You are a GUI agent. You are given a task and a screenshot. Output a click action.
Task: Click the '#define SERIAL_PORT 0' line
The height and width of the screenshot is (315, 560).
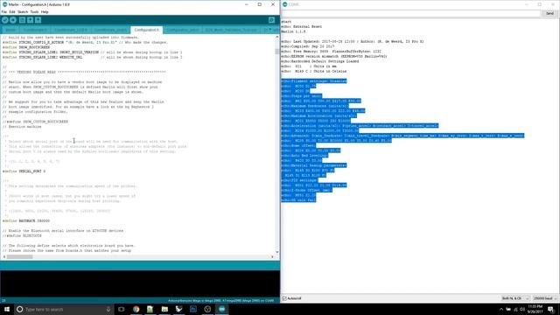[24, 171]
